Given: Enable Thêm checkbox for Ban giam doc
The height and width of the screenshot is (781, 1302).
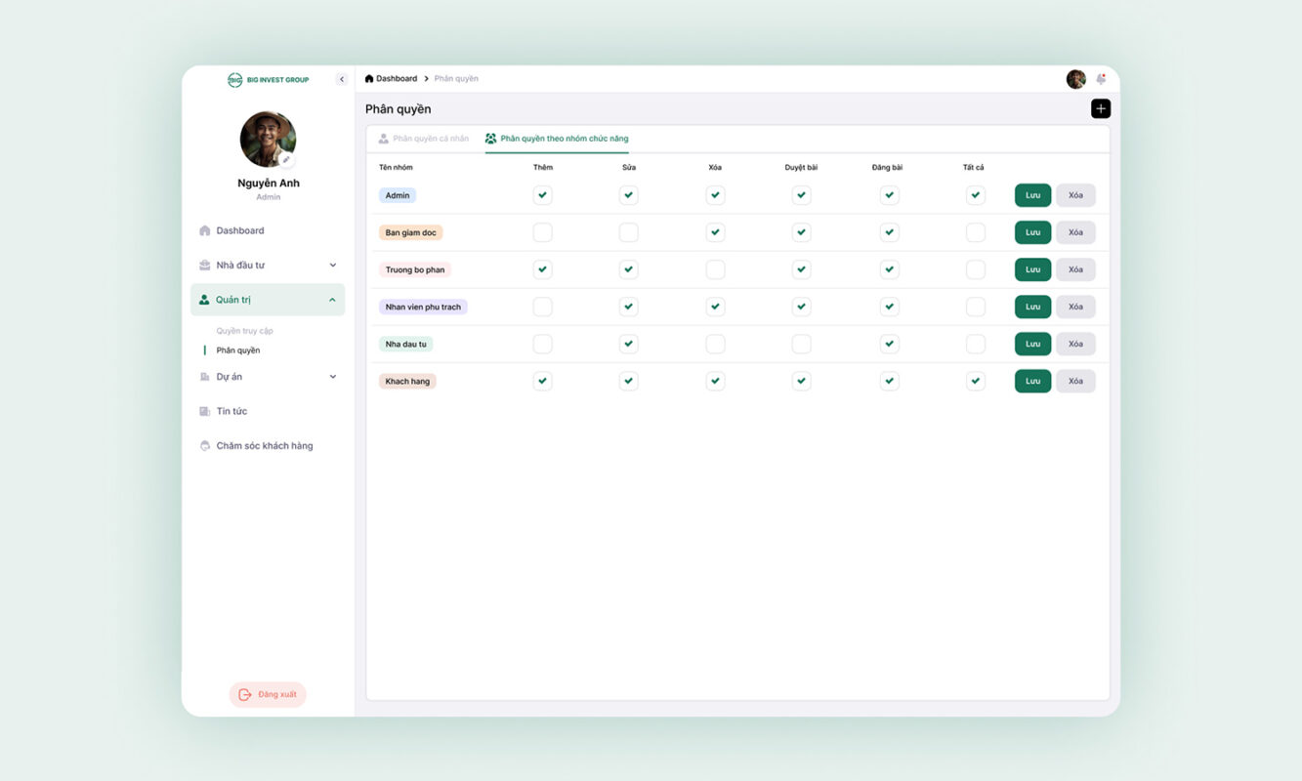Looking at the screenshot, I should (542, 232).
